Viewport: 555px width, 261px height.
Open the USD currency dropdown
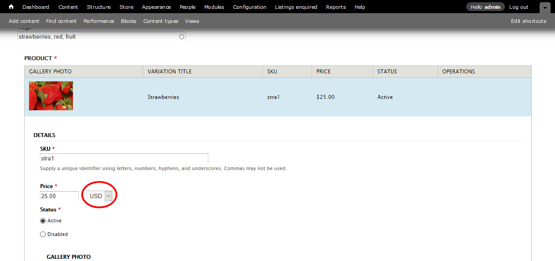100,196
